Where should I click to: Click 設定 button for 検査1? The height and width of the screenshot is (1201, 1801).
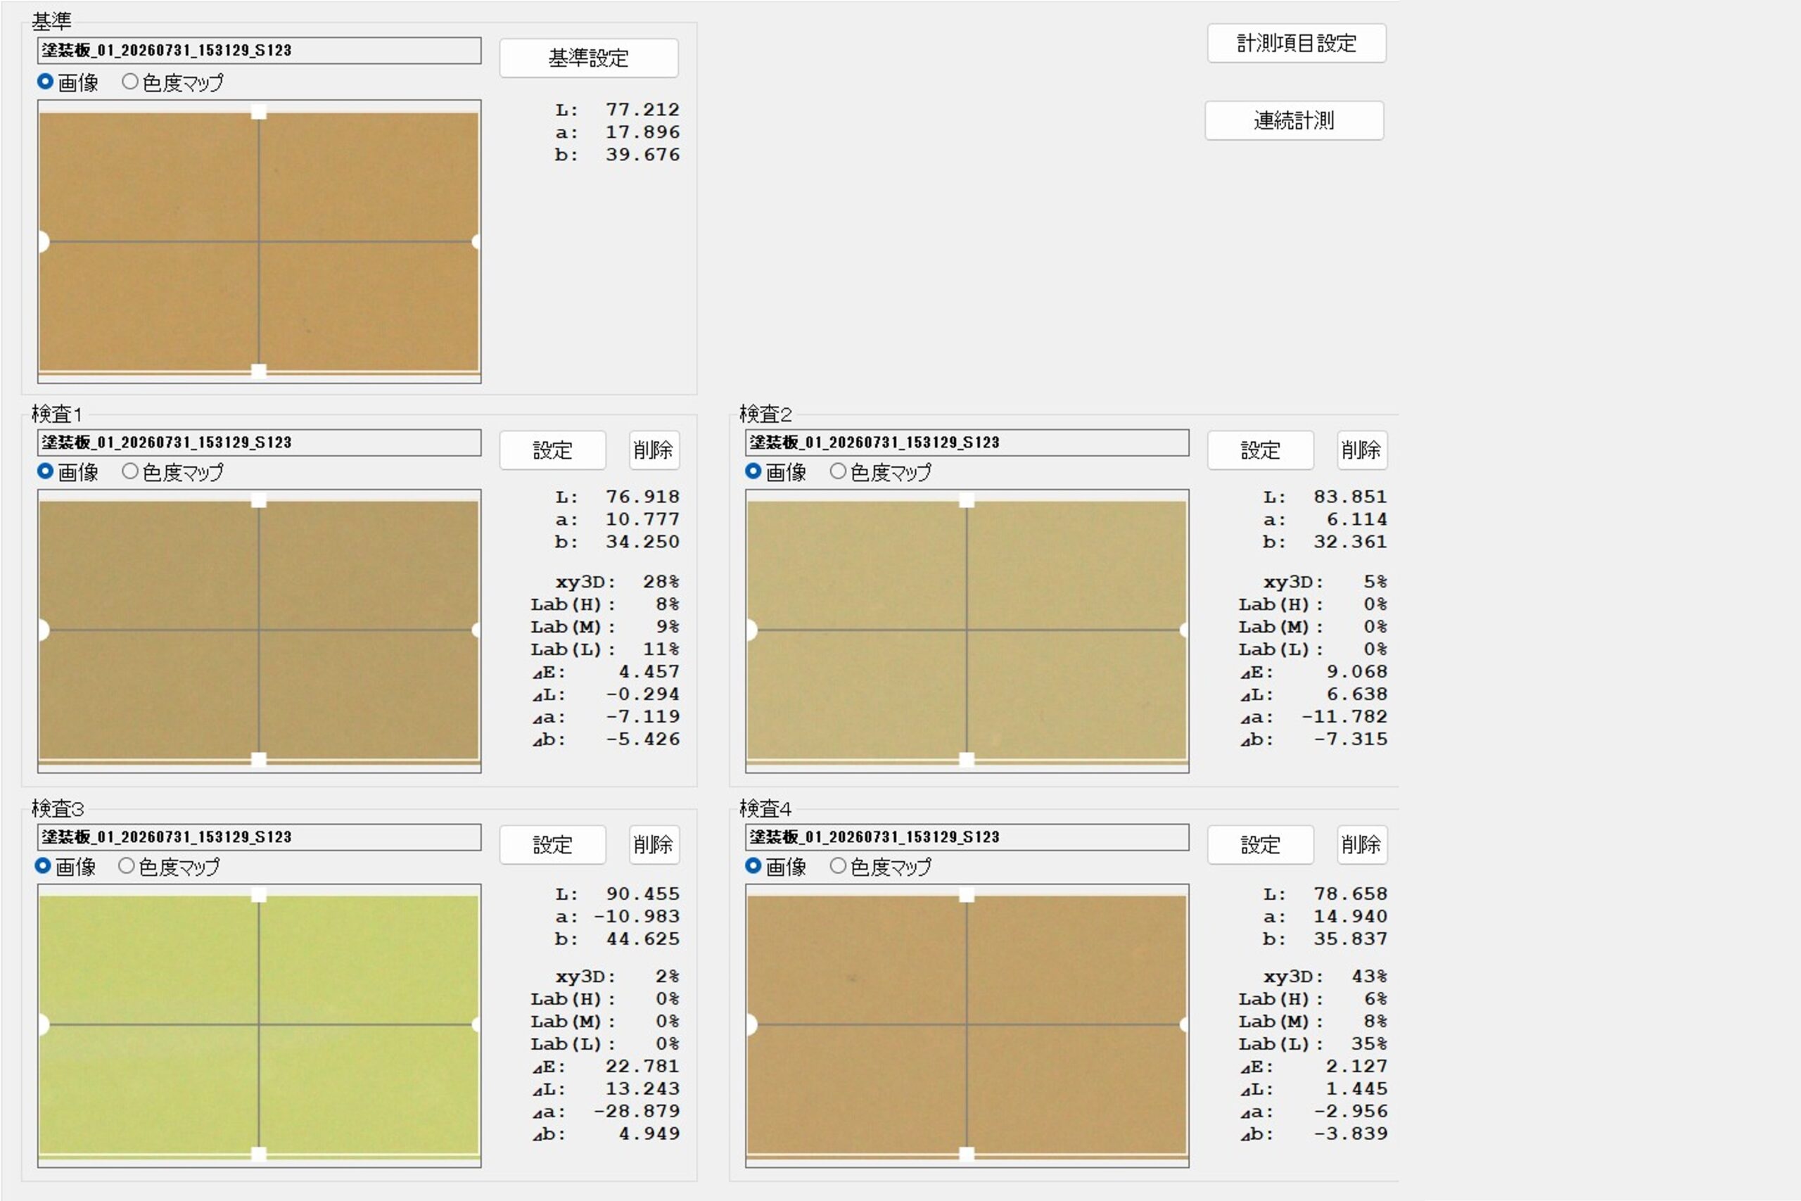point(552,450)
